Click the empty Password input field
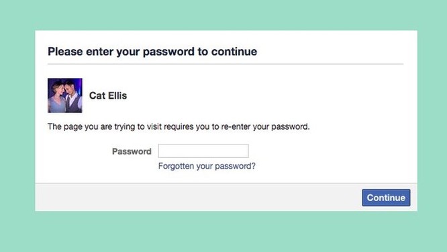 [x=203, y=151]
